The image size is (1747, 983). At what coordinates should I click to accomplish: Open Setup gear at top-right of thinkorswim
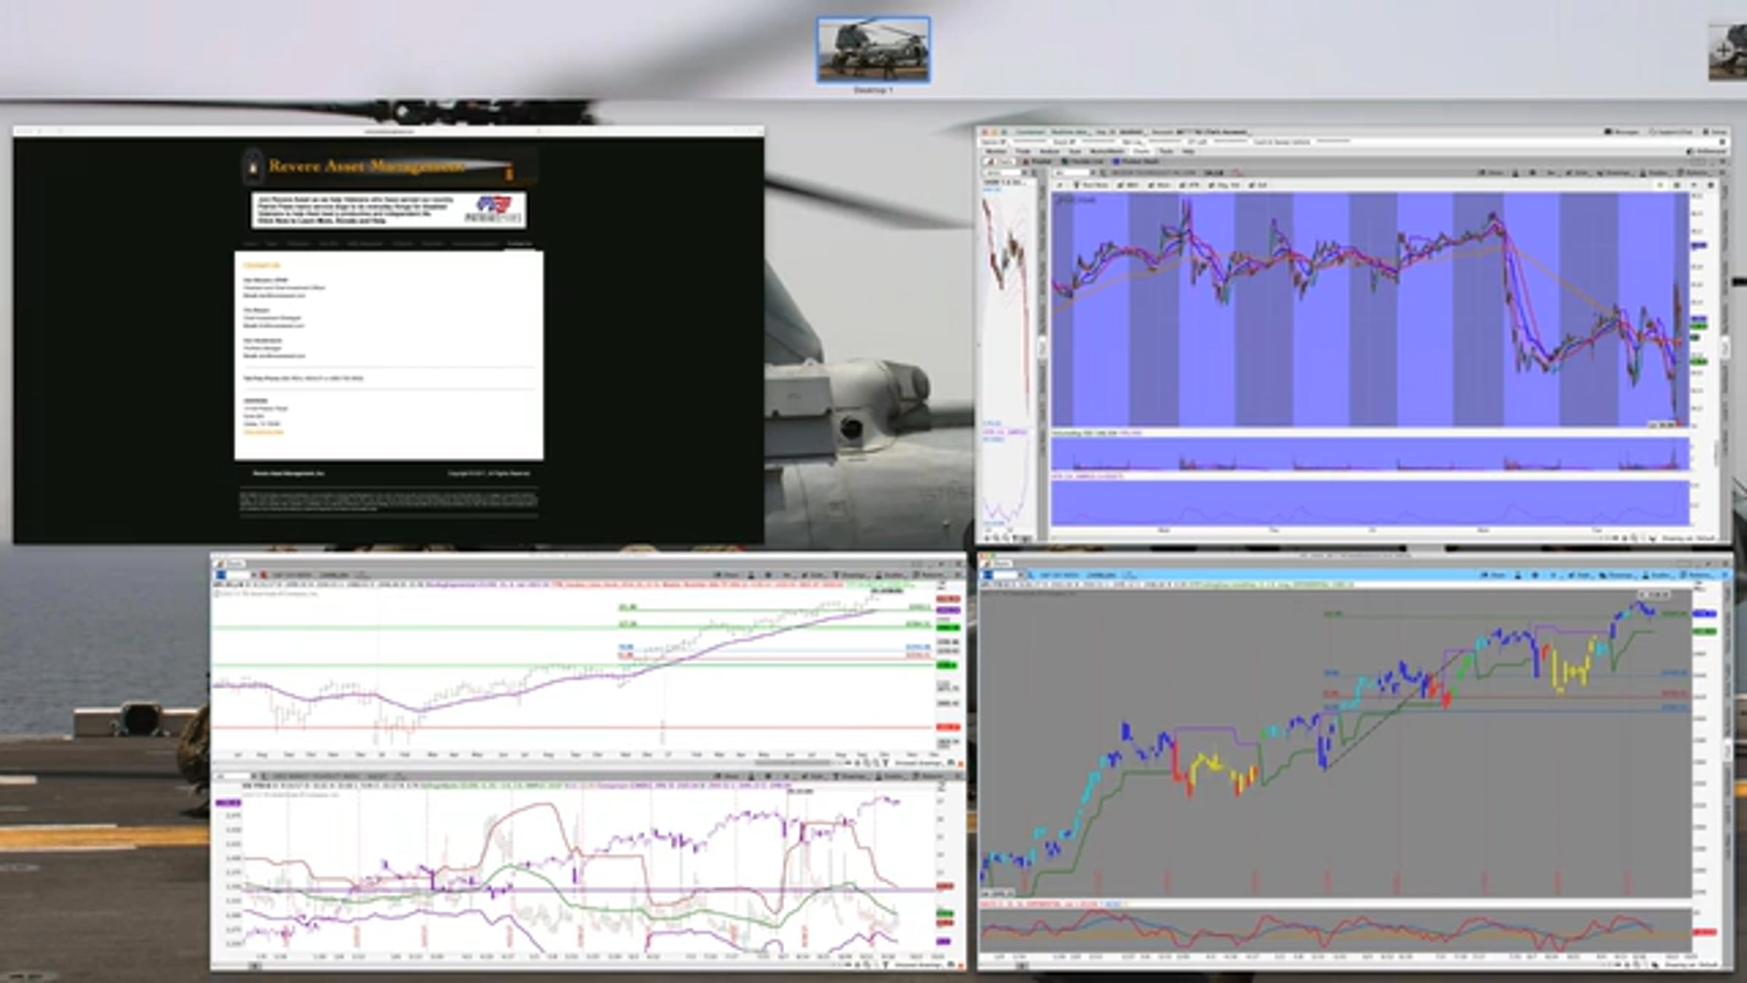click(1715, 132)
